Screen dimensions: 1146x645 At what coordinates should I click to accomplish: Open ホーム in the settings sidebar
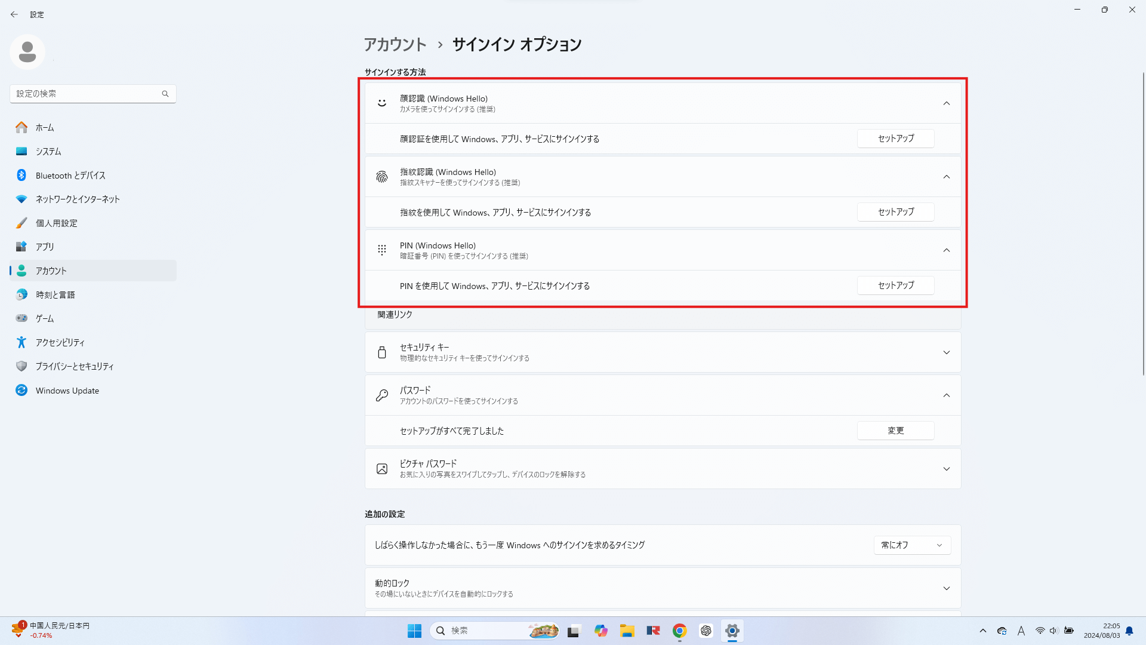pyautogui.click(x=93, y=127)
